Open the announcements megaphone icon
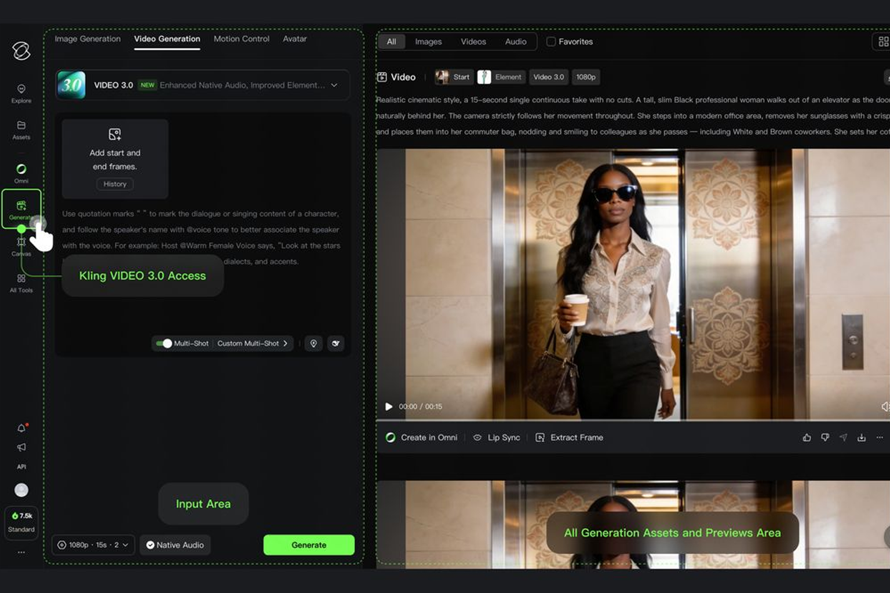Image resolution: width=890 pixels, height=593 pixels. tap(21, 447)
